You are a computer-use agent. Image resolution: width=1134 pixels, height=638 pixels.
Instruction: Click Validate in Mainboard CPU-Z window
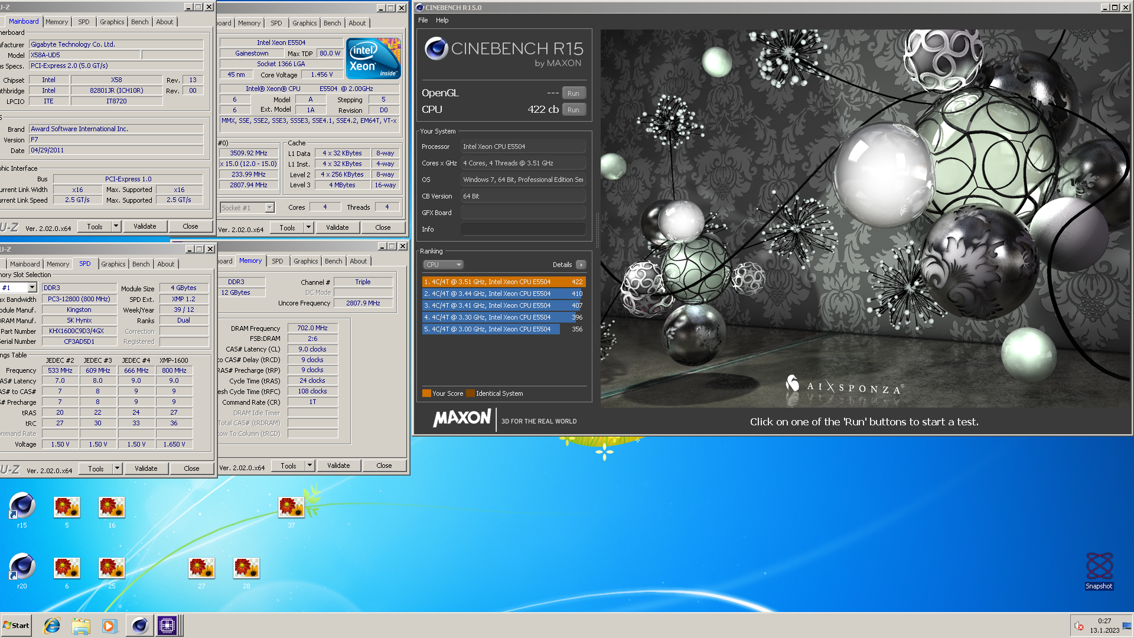(145, 226)
